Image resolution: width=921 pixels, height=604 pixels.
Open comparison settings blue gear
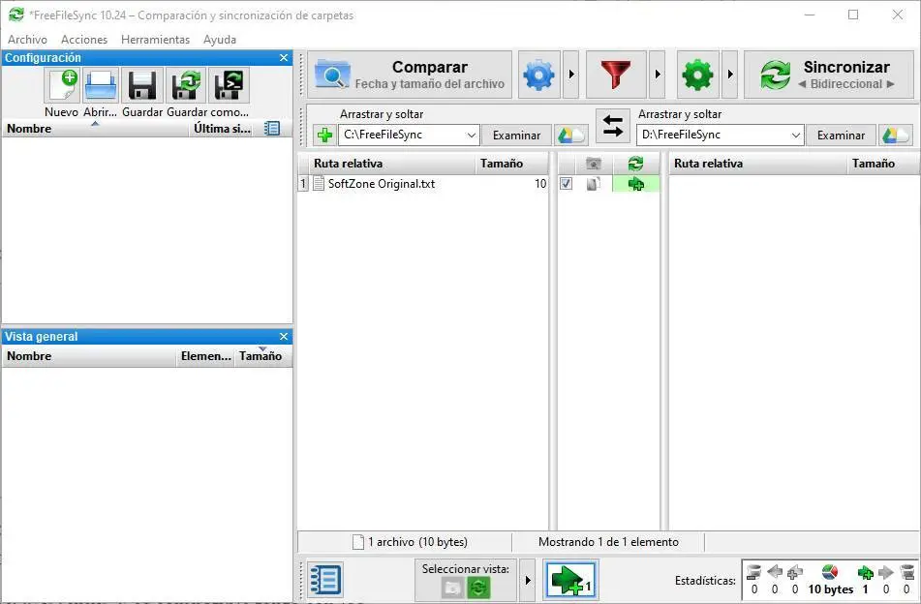tap(538, 75)
